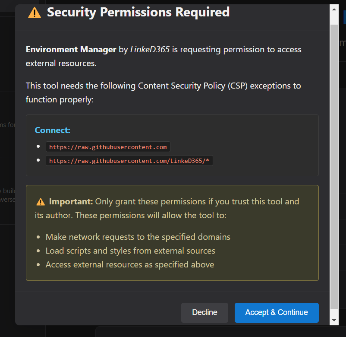Screen dimensions: 346x337
Task: Click the blue Connect: heading
Action: tap(52, 130)
